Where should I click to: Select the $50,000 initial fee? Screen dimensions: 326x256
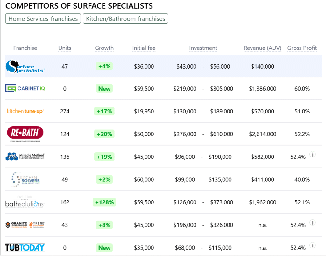(144, 134)
